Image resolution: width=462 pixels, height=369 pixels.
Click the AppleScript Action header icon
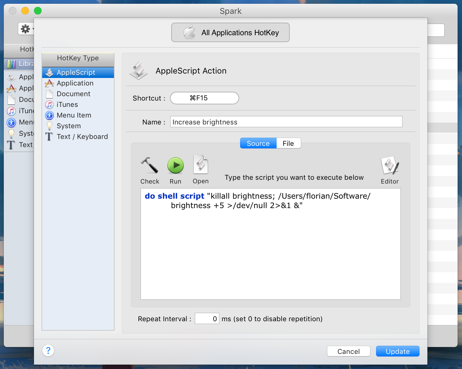[x=138, y=70]
